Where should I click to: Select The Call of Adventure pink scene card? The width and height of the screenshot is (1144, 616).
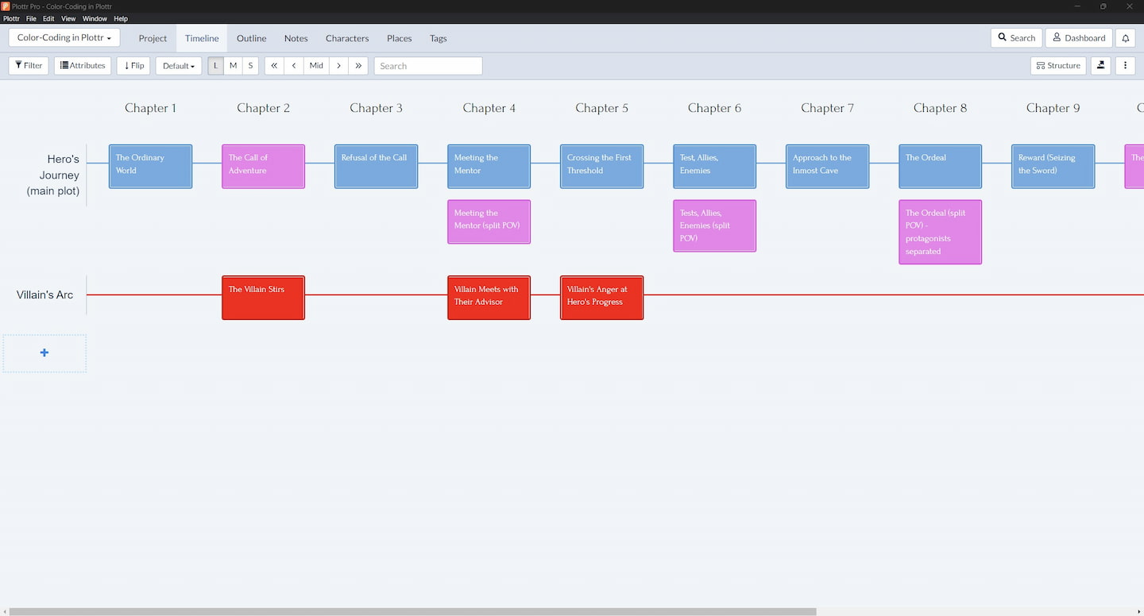click(x=263, y=165)
